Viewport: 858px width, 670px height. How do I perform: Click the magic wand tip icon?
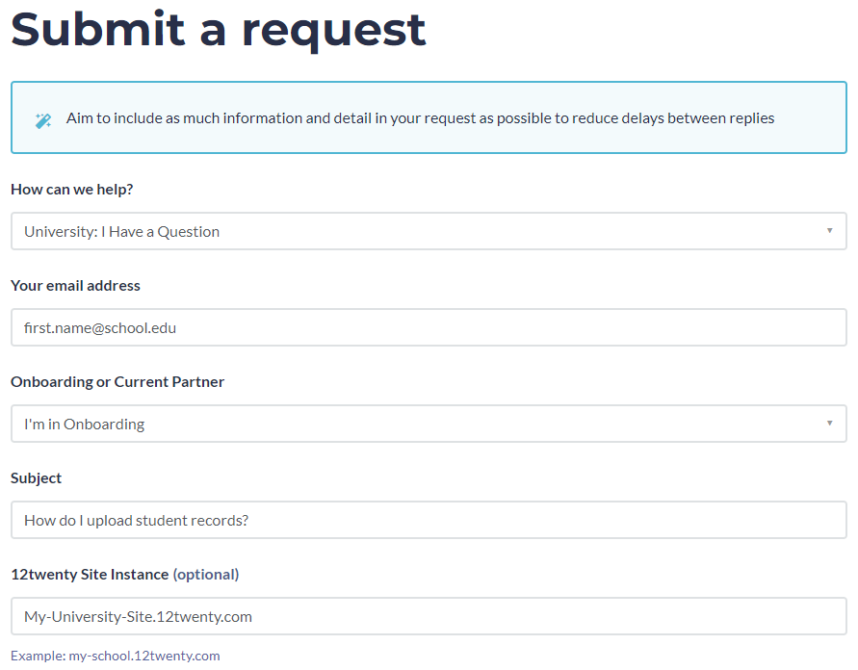coord(42,120)
